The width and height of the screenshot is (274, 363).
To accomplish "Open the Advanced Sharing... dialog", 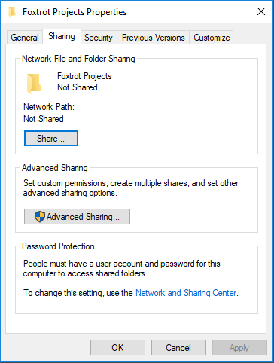I will point(77,216).
